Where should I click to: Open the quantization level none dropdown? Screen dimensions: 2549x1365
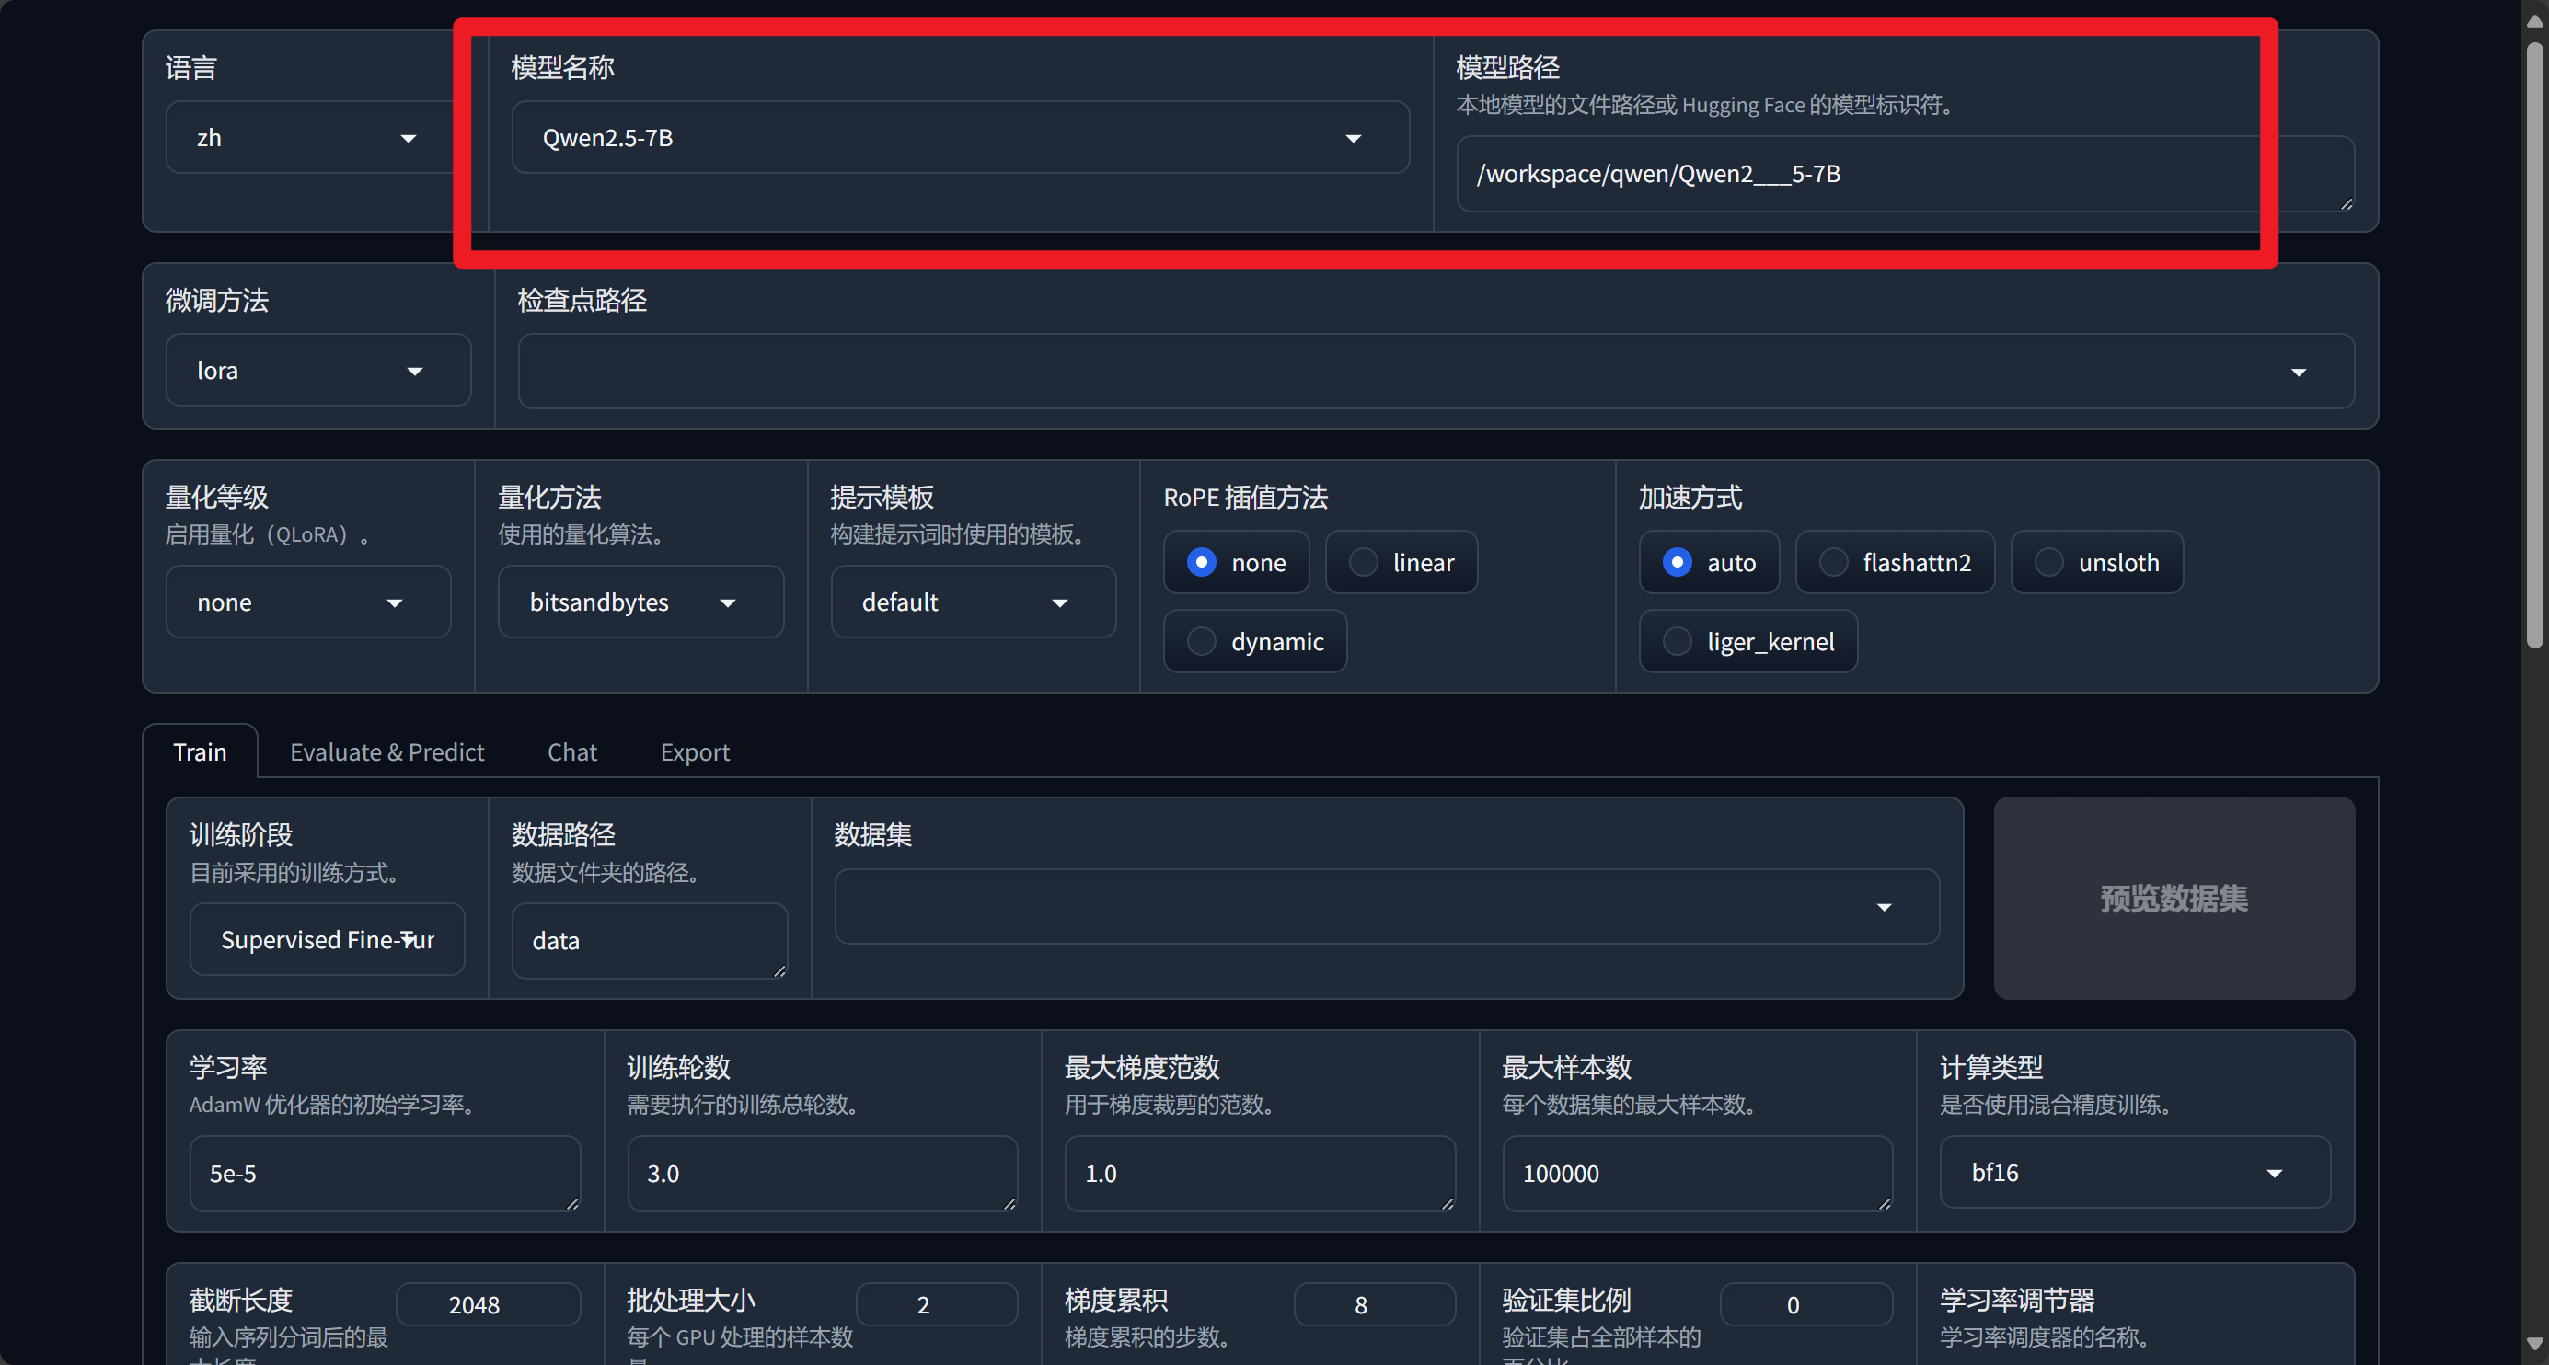(394, 602)
